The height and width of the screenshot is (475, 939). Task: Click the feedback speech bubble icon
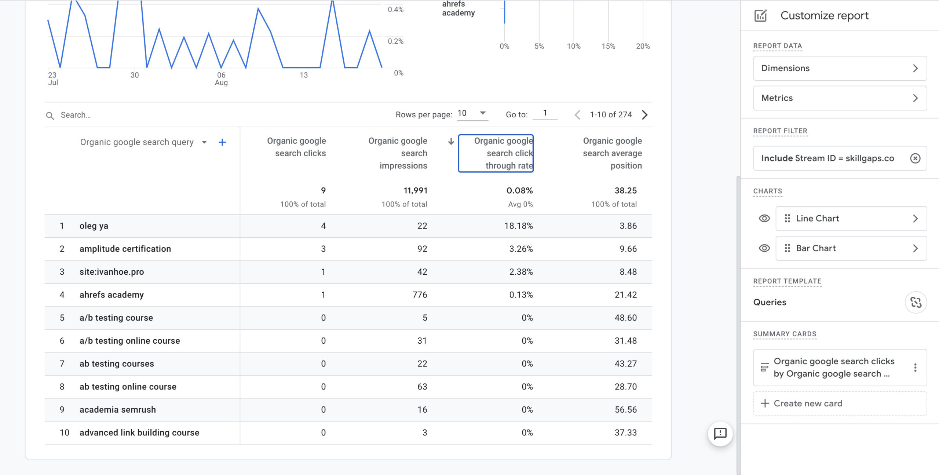tap(720, 434)
